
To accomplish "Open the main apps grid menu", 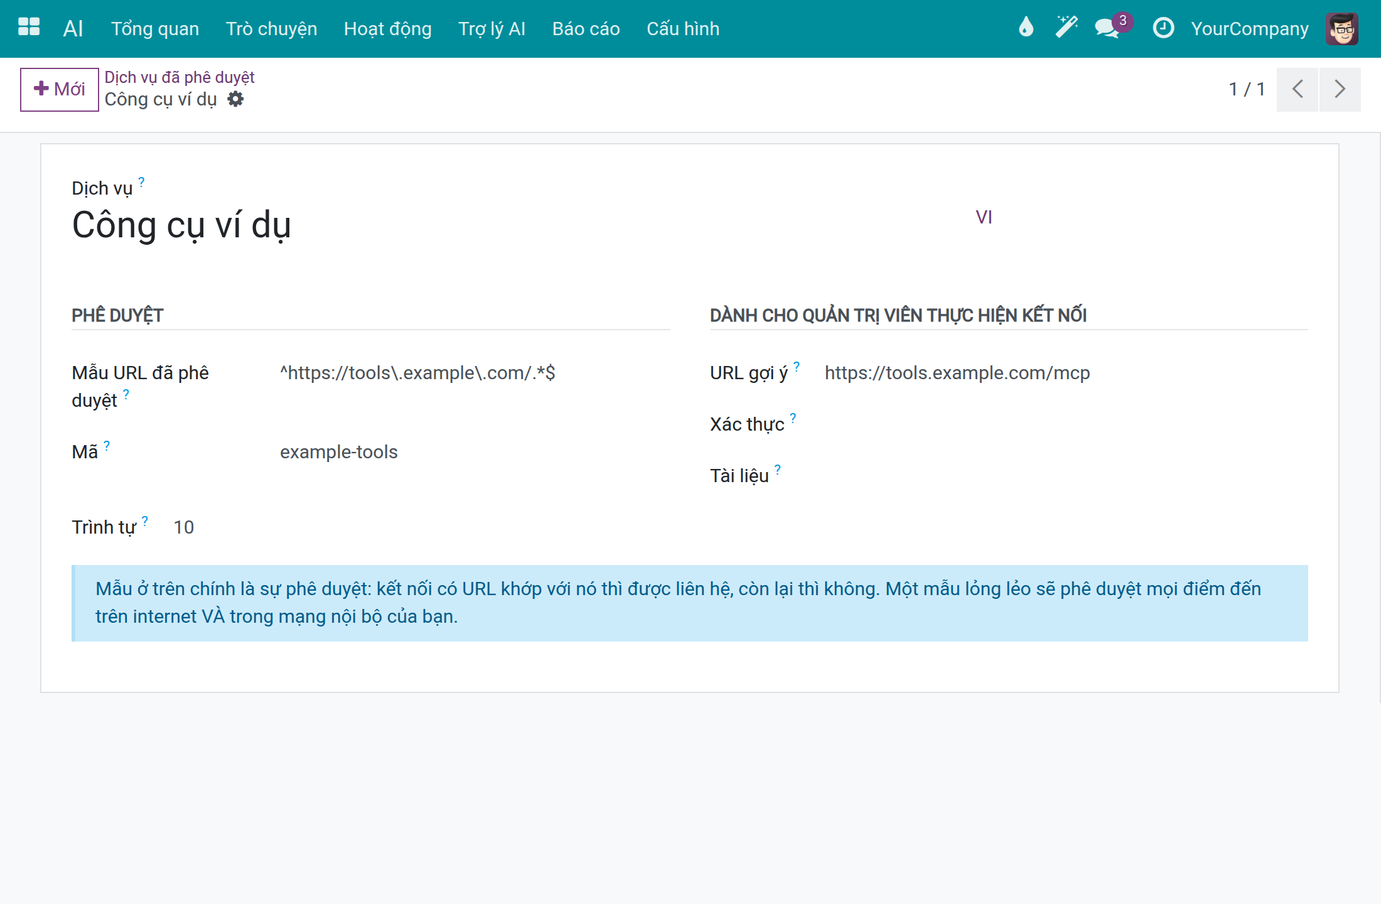I will tap(29, 28).
